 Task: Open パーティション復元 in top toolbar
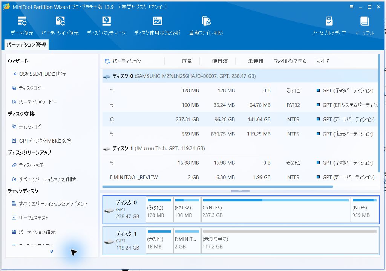(60, 26)
